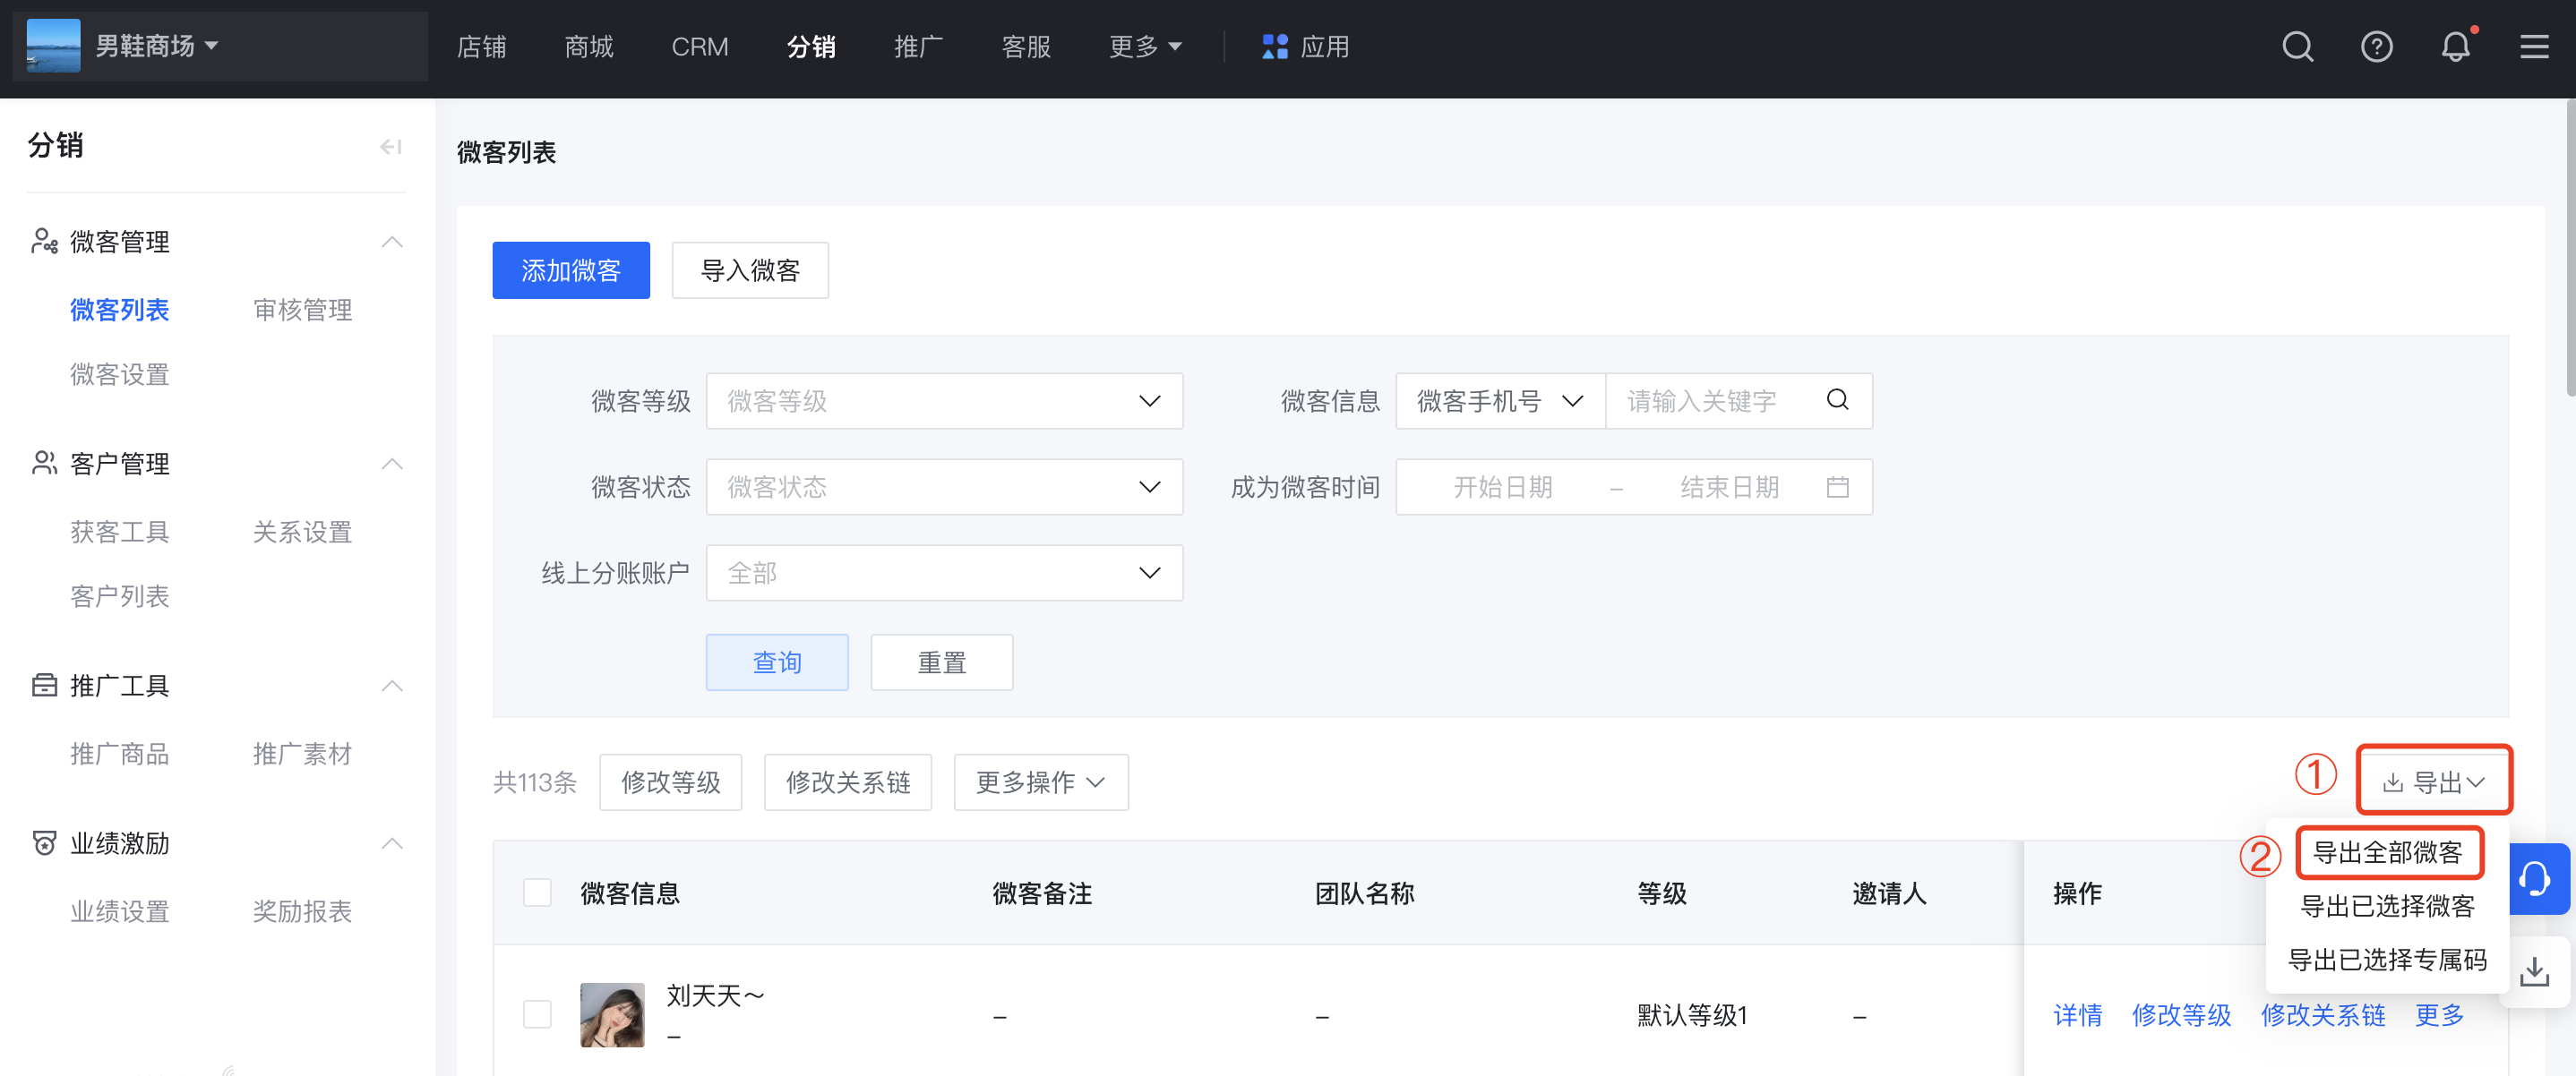Click the 推广工具 icon

(x=44, y=685)
